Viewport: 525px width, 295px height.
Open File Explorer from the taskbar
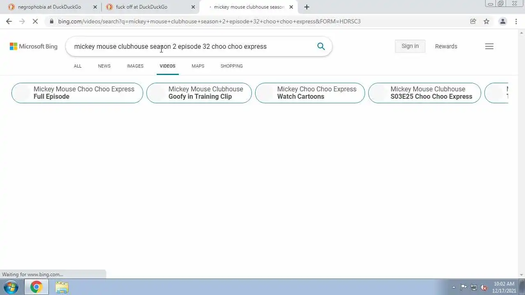[62, 287]
